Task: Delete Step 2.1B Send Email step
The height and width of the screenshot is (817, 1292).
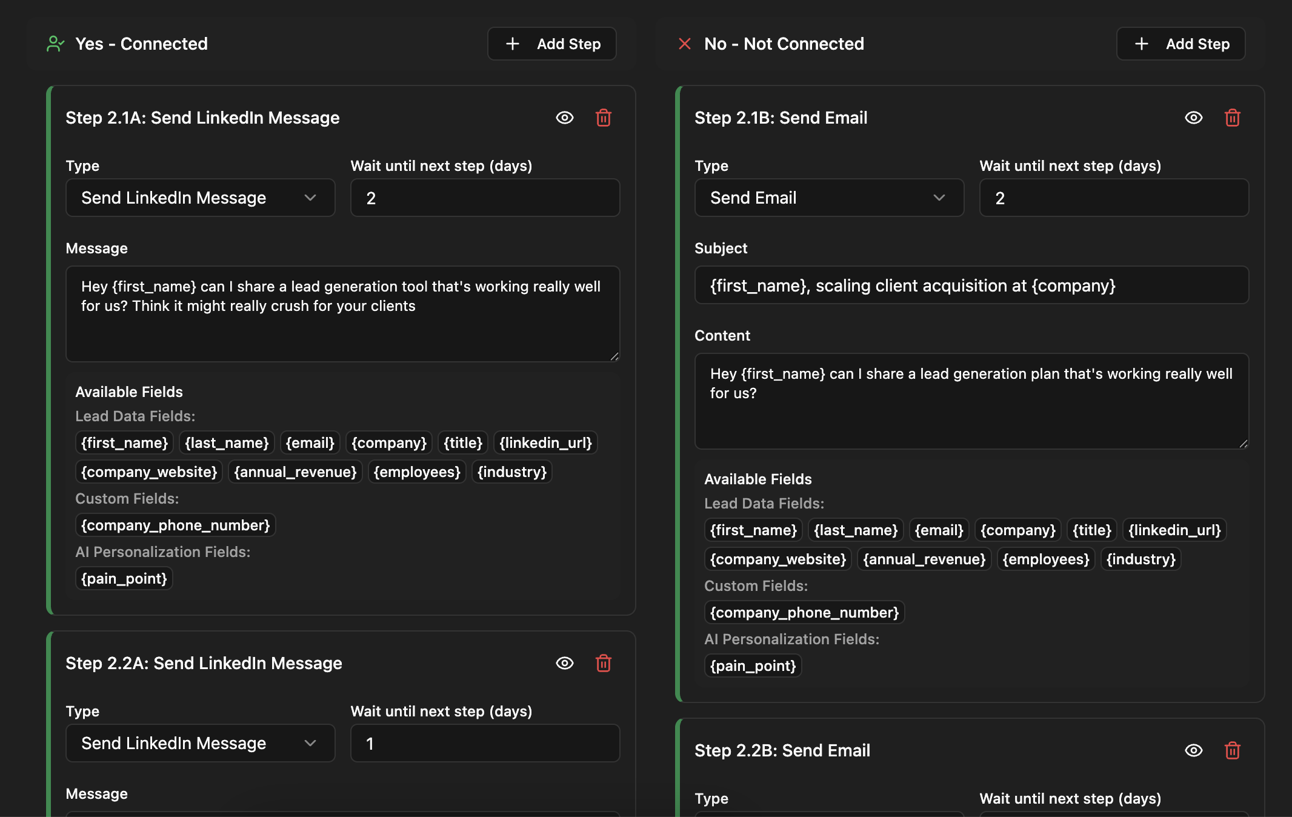Action: pyautogui.click(x=1232, y=118)
